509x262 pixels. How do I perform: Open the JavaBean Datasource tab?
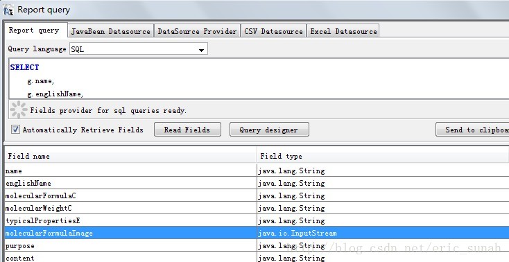click(x=111, y=31)
